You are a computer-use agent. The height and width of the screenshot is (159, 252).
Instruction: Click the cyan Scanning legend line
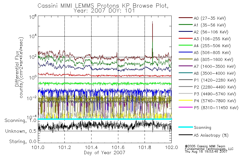click(x=186, y=127)
